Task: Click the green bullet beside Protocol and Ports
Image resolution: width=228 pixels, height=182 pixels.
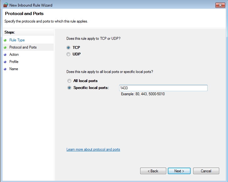Action: coord(5,47)
